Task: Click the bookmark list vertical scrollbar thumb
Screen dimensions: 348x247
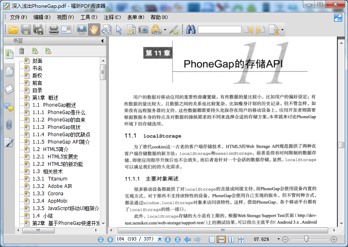Action: pos(103,72)
